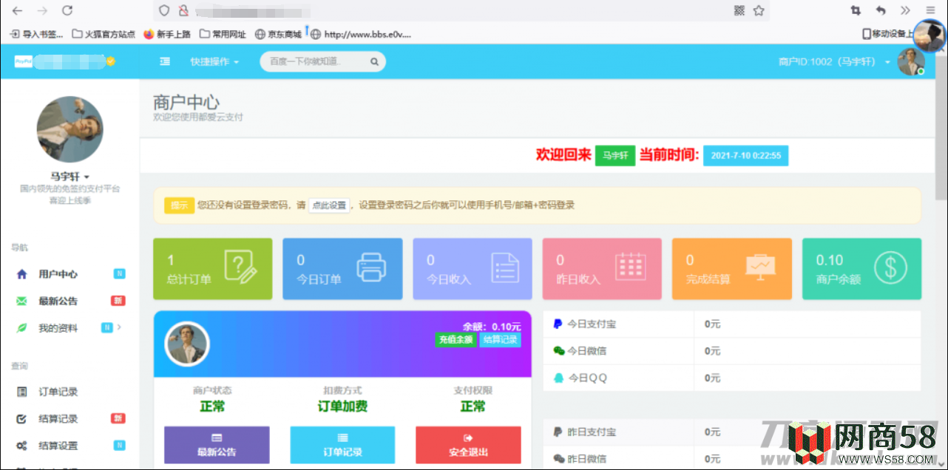This screenshot has width=948, height=470.
Task: Click the 今日收入 document card
Action: point(473,269)
